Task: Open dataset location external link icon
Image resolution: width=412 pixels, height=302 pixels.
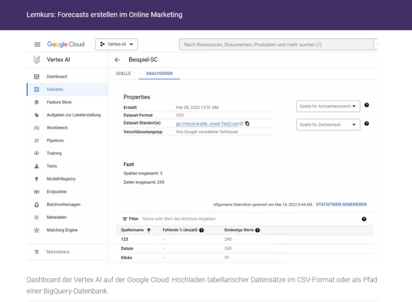Action: pos(241,123)
